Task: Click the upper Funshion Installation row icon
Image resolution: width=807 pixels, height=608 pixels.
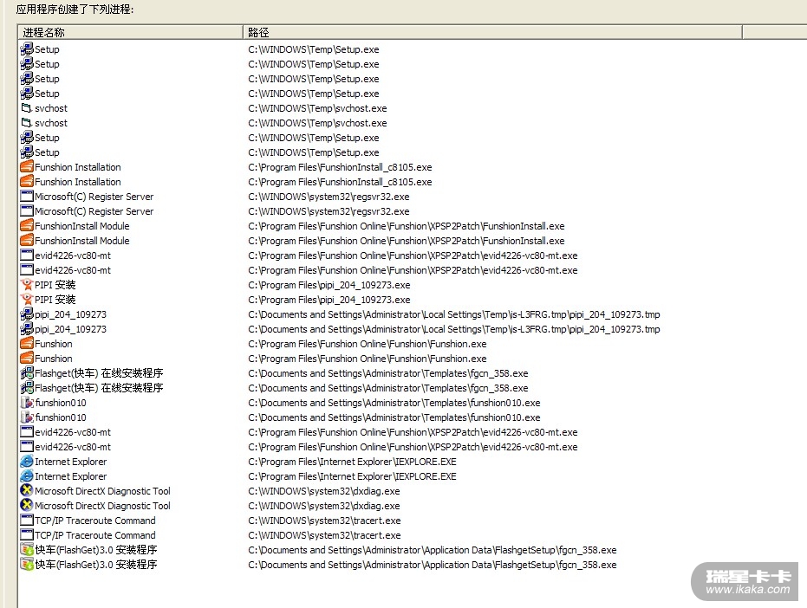Action: point(27,166)
